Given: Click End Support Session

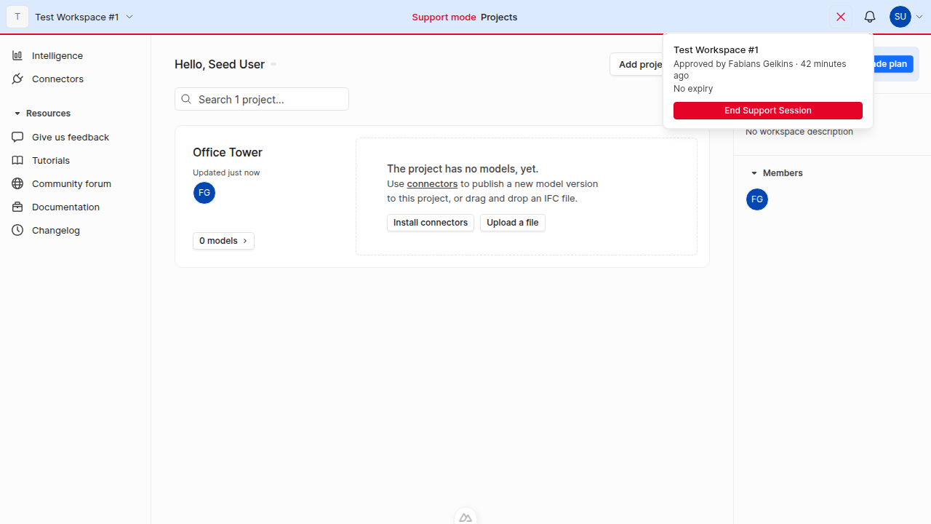Looking at the screenshot, I should (767, 110).
